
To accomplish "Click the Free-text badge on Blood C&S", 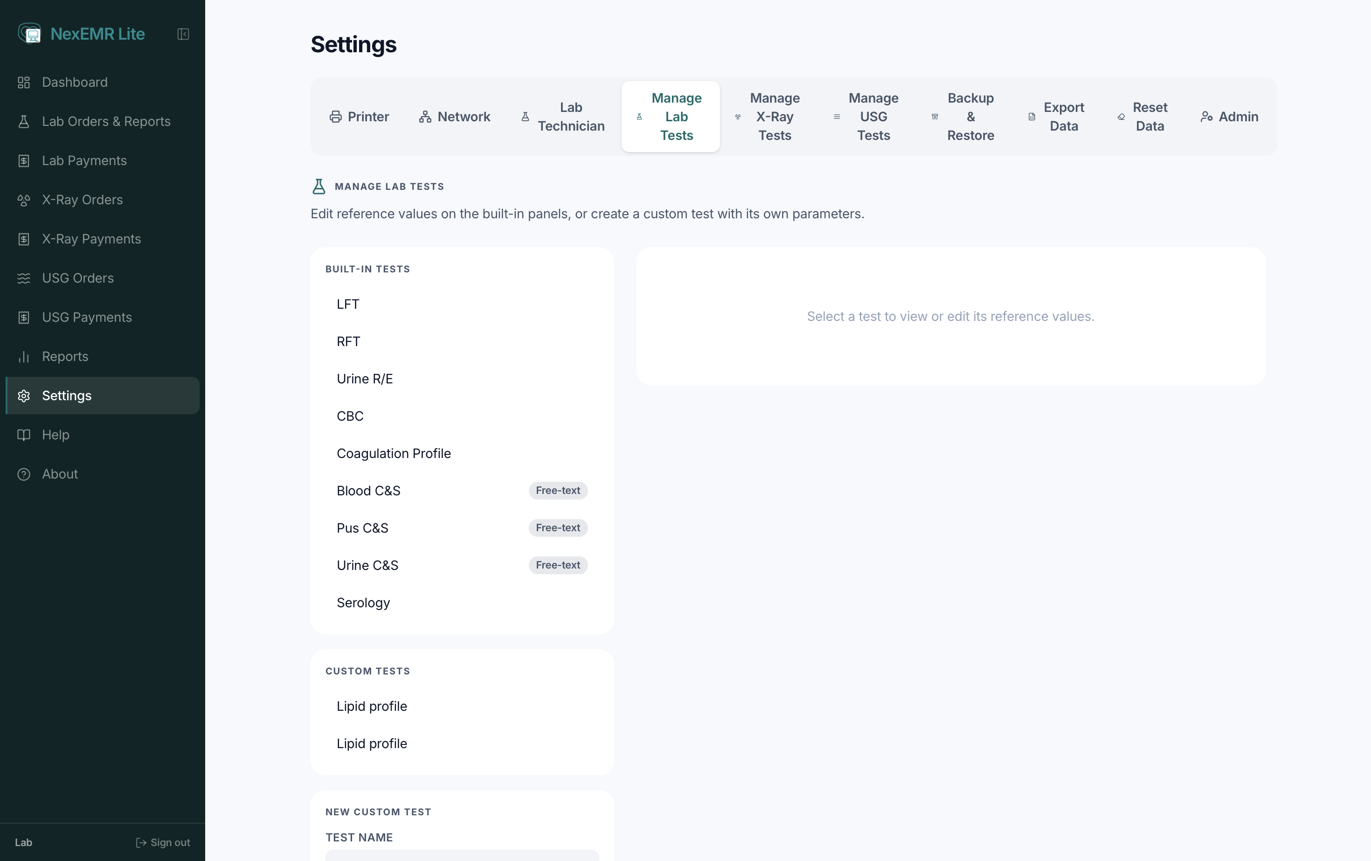I will tap(558, 491).
